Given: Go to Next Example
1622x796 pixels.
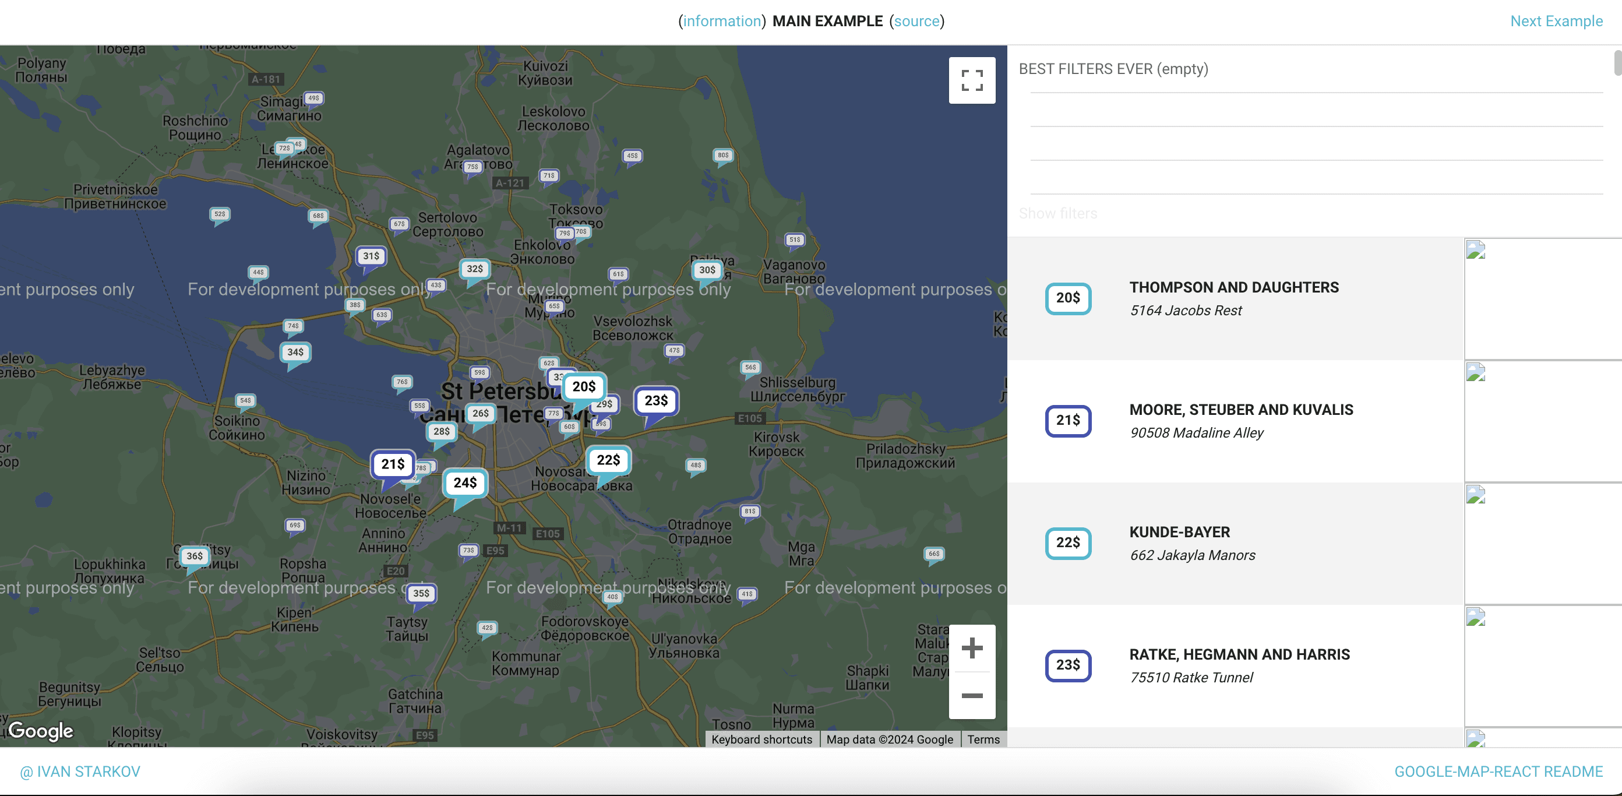Looking at the screenshot, I should tap(1556, 21).
